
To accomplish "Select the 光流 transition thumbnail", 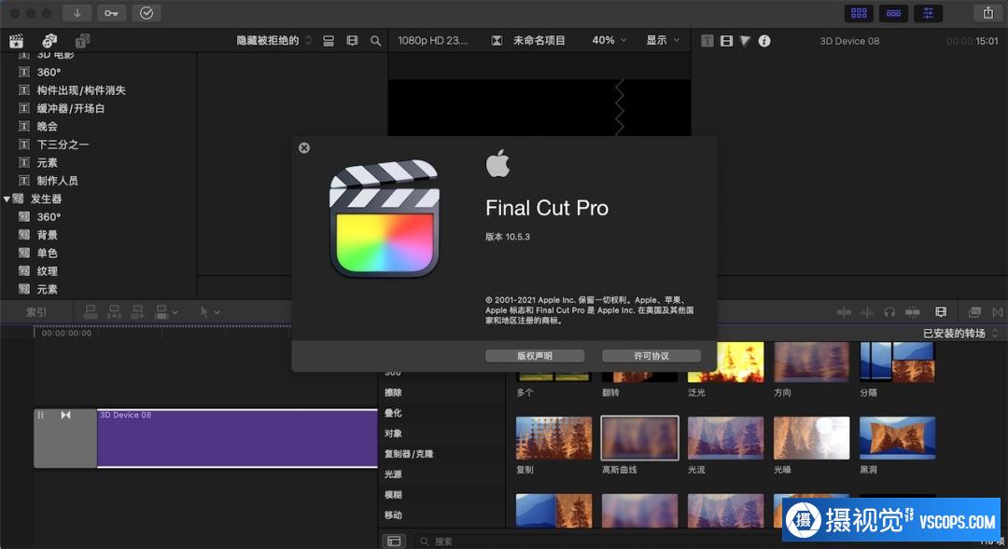I will click(726, 438).
